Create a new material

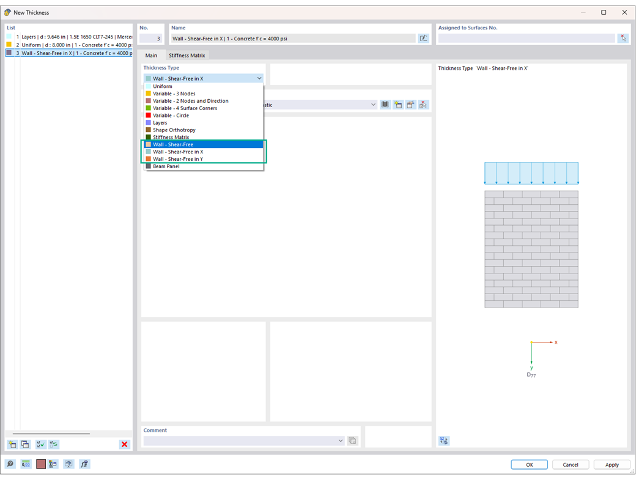(398, 105)
